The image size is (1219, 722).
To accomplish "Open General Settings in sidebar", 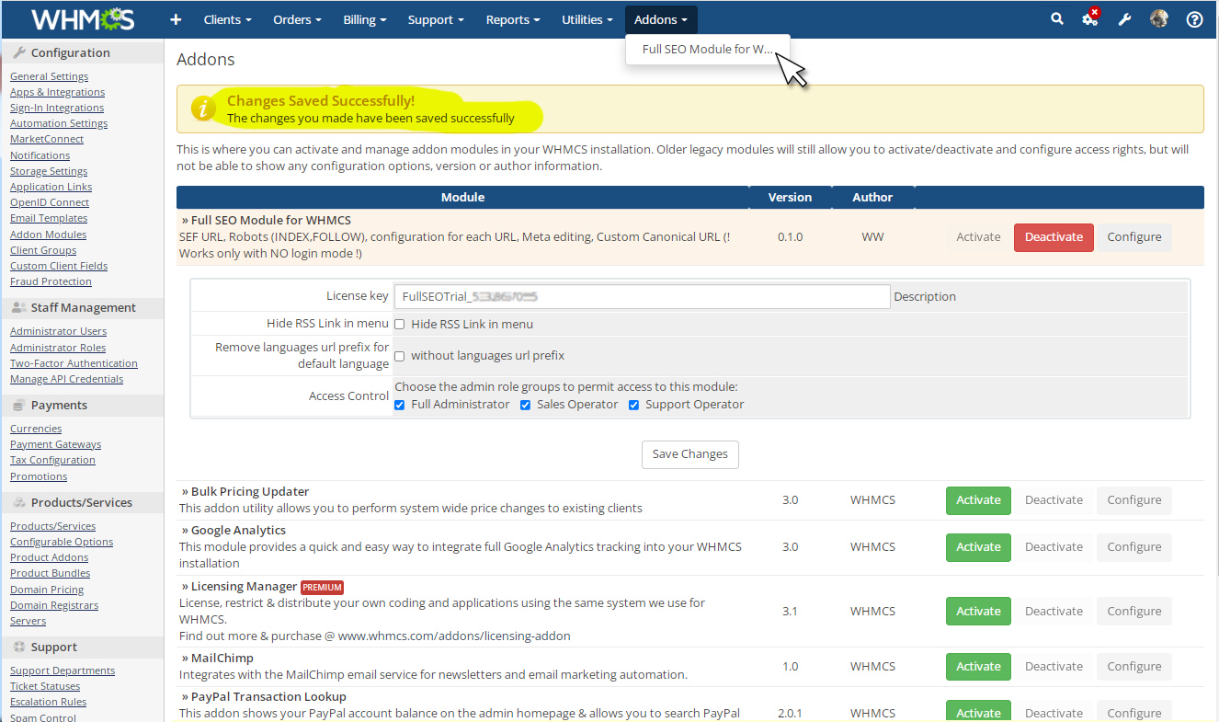I will click(x=50, y=76).
